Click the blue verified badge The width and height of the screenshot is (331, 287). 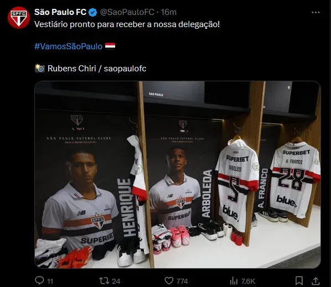(92, 12)
